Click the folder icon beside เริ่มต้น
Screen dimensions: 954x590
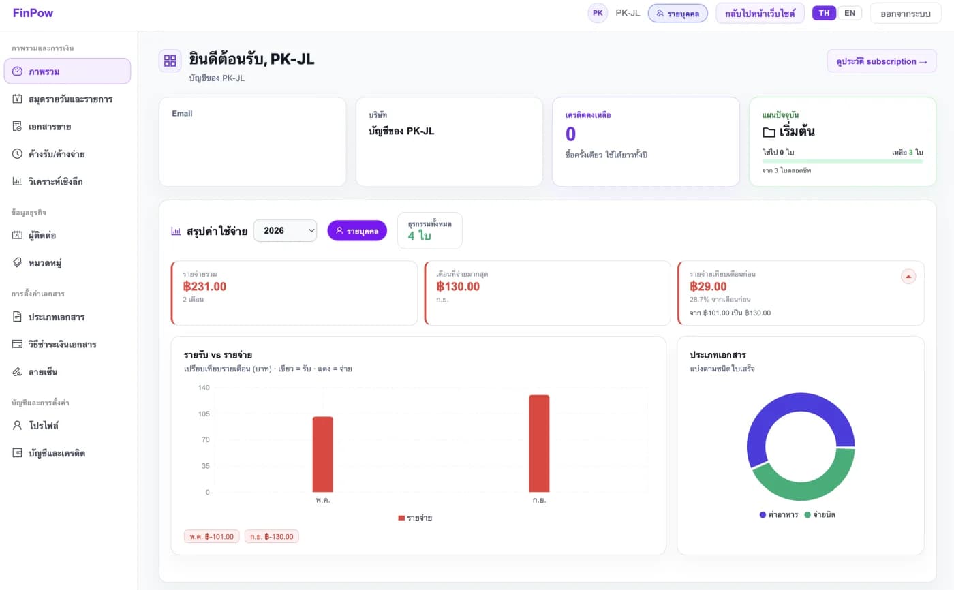[769, 132]
